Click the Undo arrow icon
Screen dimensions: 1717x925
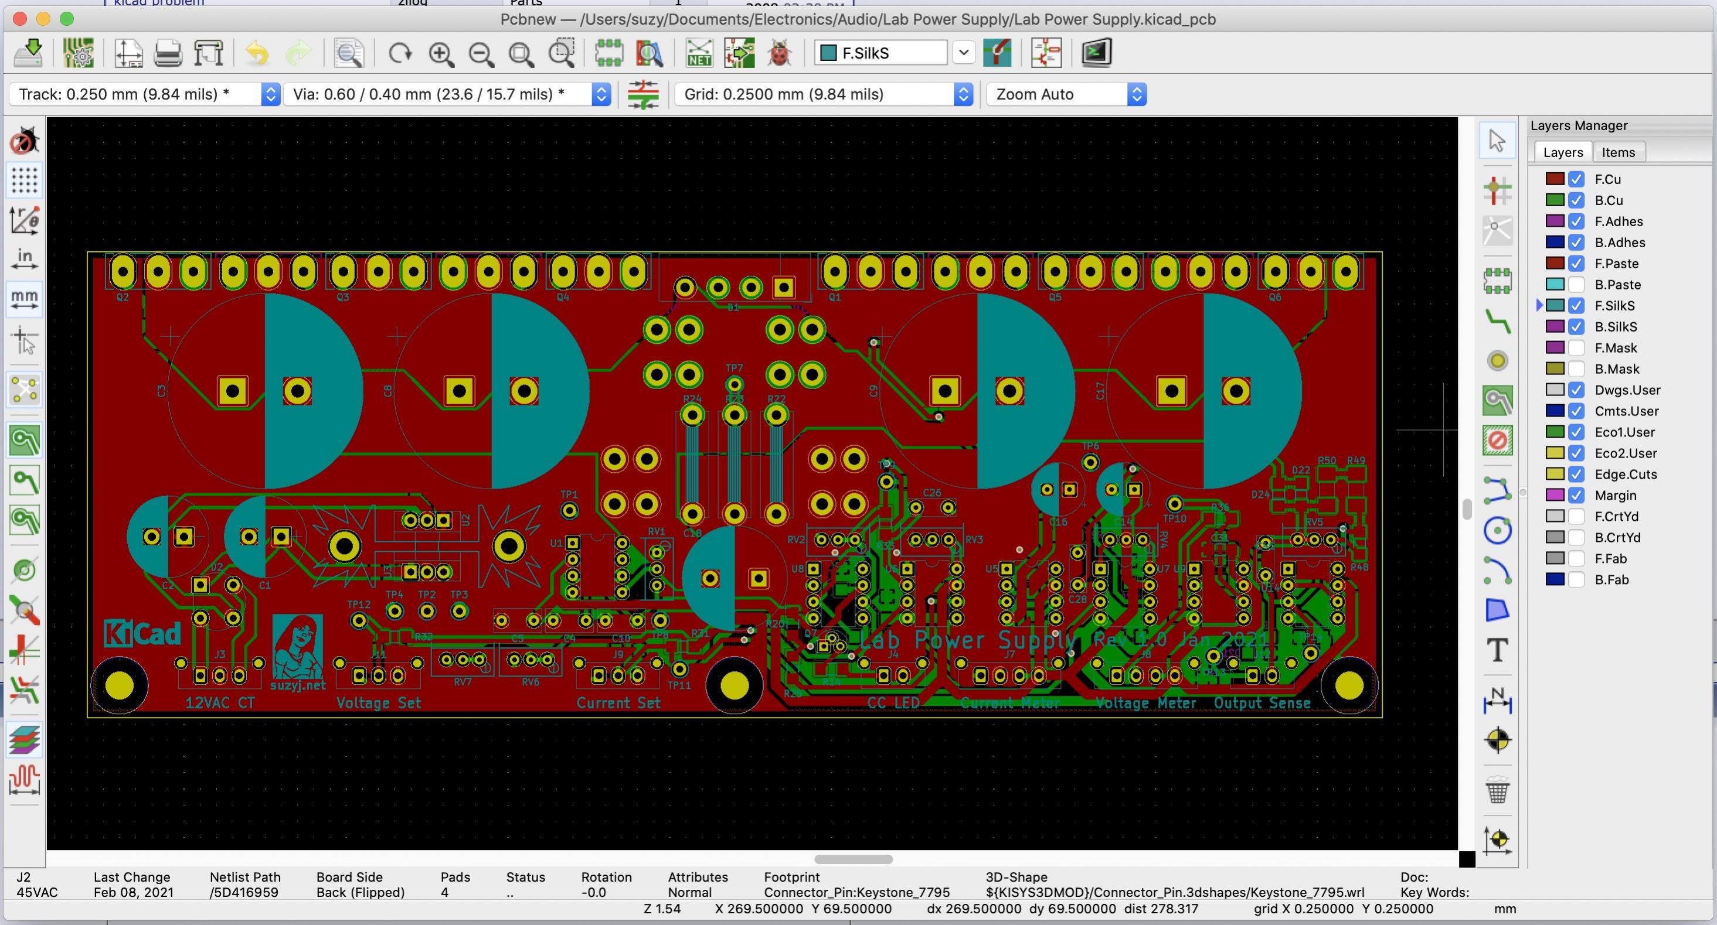tap(257, 53)
